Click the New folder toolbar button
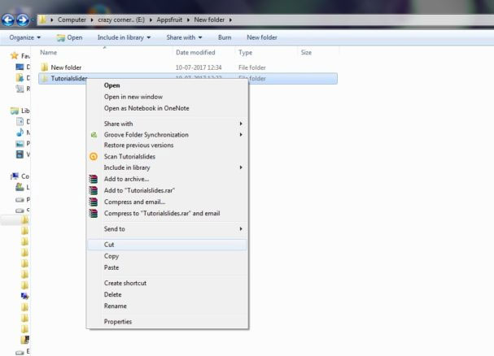494x356 pixels. pos(262,37)
